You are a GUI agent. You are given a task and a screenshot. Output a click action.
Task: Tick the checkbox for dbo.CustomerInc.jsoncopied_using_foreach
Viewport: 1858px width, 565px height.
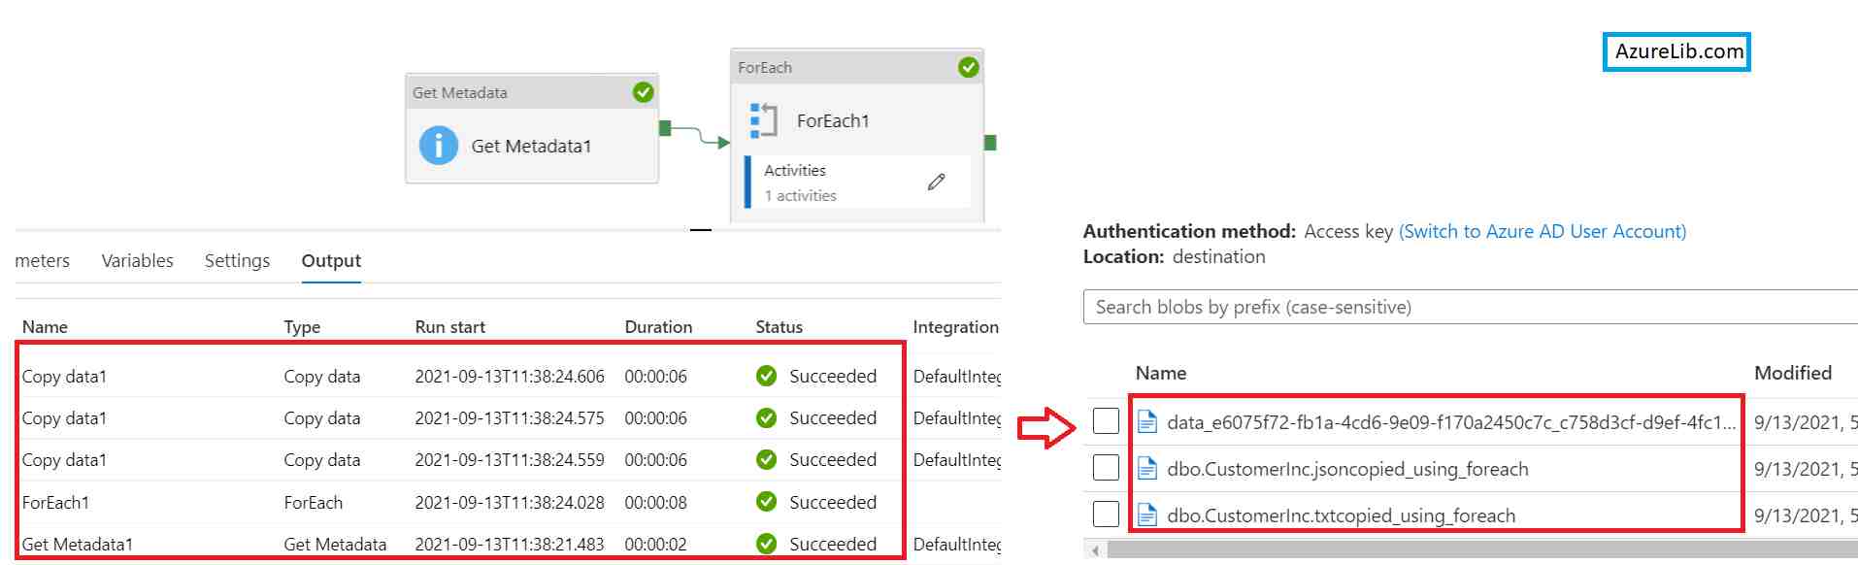[x=1106, y=468]
